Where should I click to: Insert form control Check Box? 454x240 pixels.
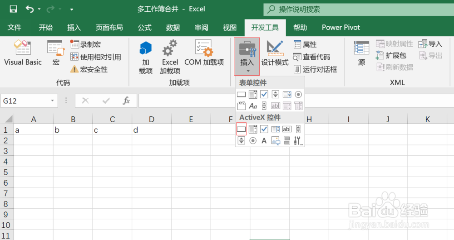[x=264, y=95]
